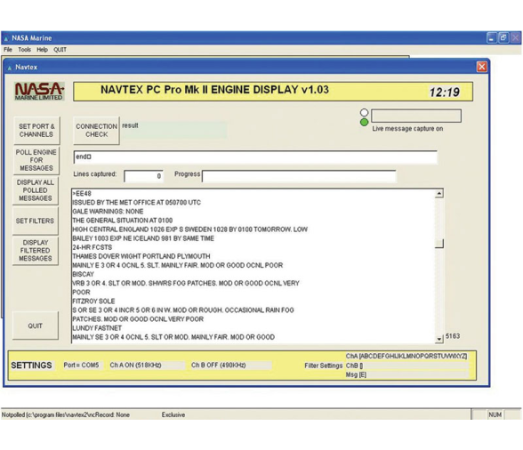
Task: Select the green live capture indicator
Action: coord(365,122)
